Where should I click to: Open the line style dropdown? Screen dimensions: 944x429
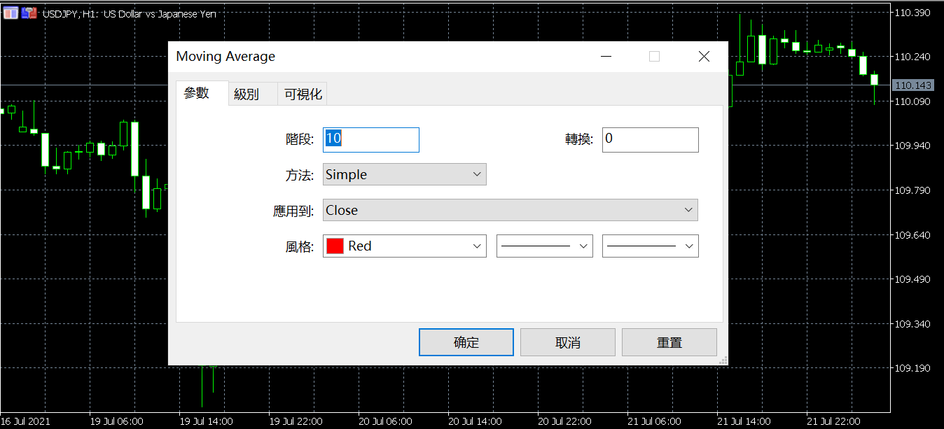click(x=545, y=246)
